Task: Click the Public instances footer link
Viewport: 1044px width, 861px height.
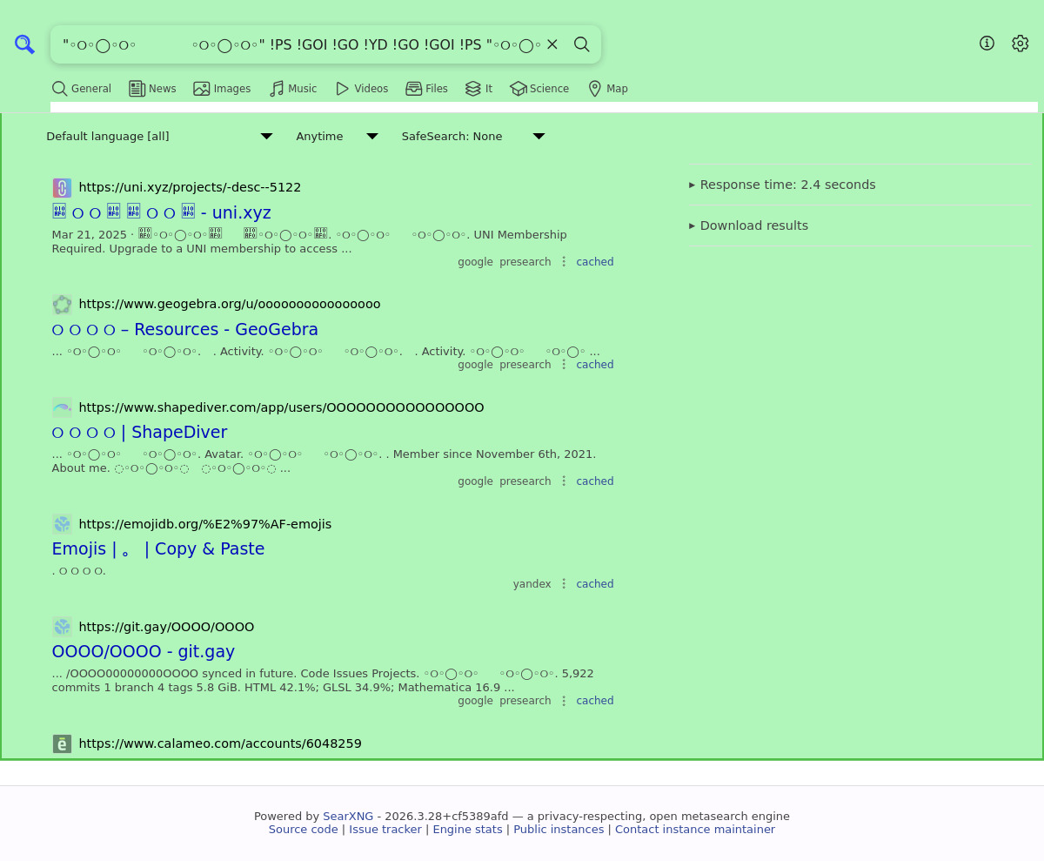Action: click(x=559, y=830)
